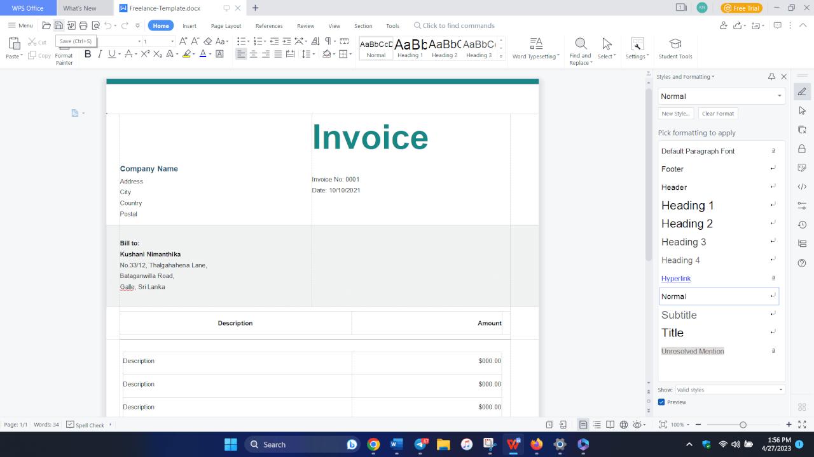Click the New Style button
814x457 pixels.
click(675, 113)
